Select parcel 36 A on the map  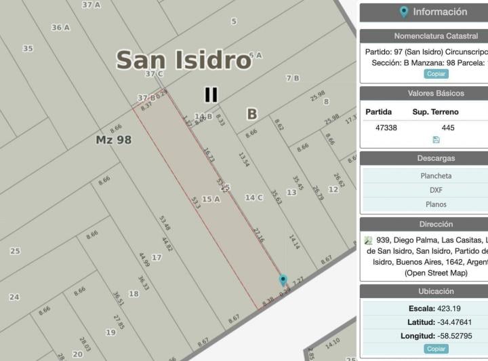tap(61, 27)
